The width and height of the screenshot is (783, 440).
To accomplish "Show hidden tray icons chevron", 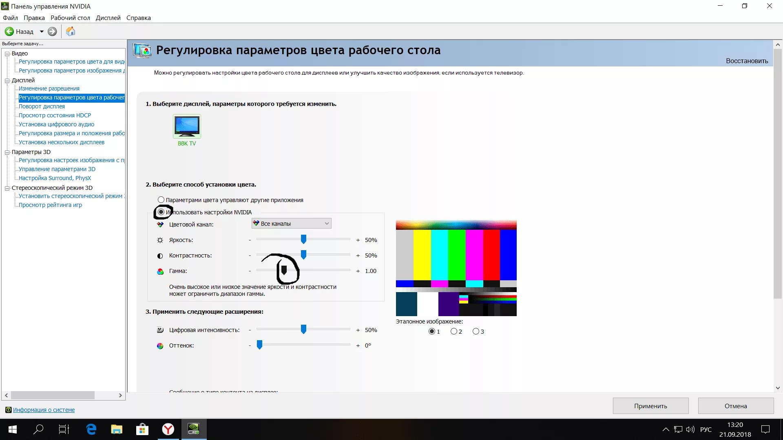I will point(666,429).
